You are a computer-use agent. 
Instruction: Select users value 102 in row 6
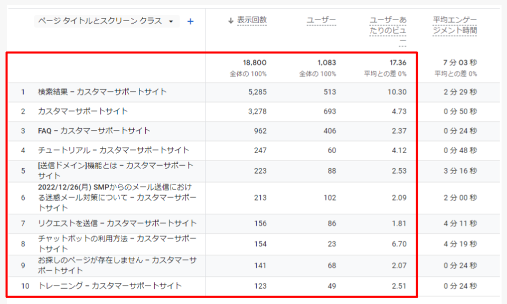[330, 198]
